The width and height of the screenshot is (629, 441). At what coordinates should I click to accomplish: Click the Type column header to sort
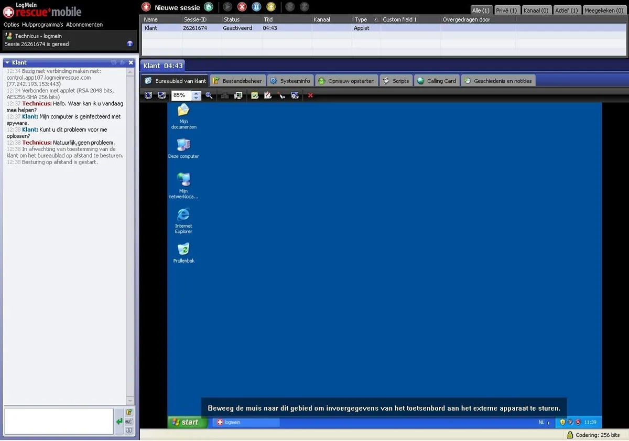(x=361, y=19)
